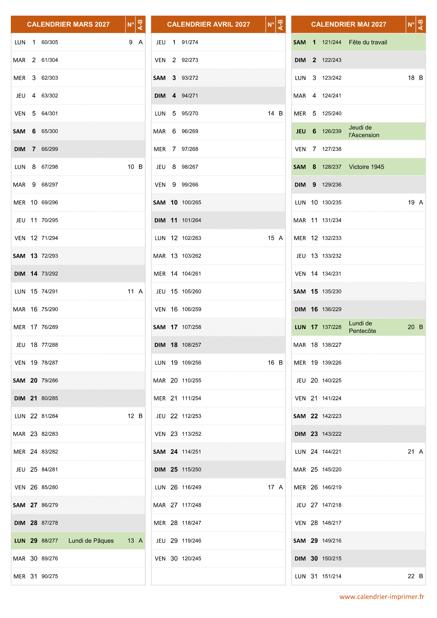
Task: Select day count 73/292 on March 14
Action: tap(50, 274)
